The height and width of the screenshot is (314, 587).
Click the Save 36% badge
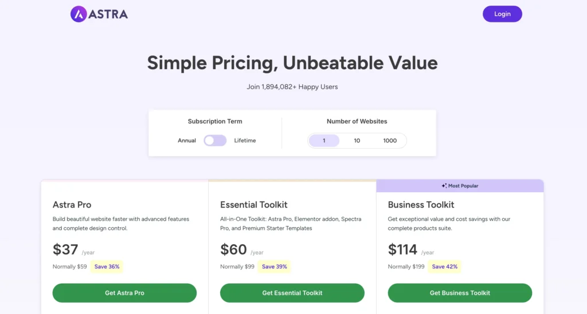(107, 267)
